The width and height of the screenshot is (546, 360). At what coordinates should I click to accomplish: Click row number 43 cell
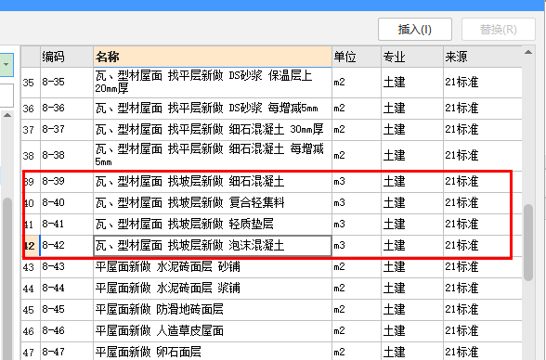click(31, 267)
